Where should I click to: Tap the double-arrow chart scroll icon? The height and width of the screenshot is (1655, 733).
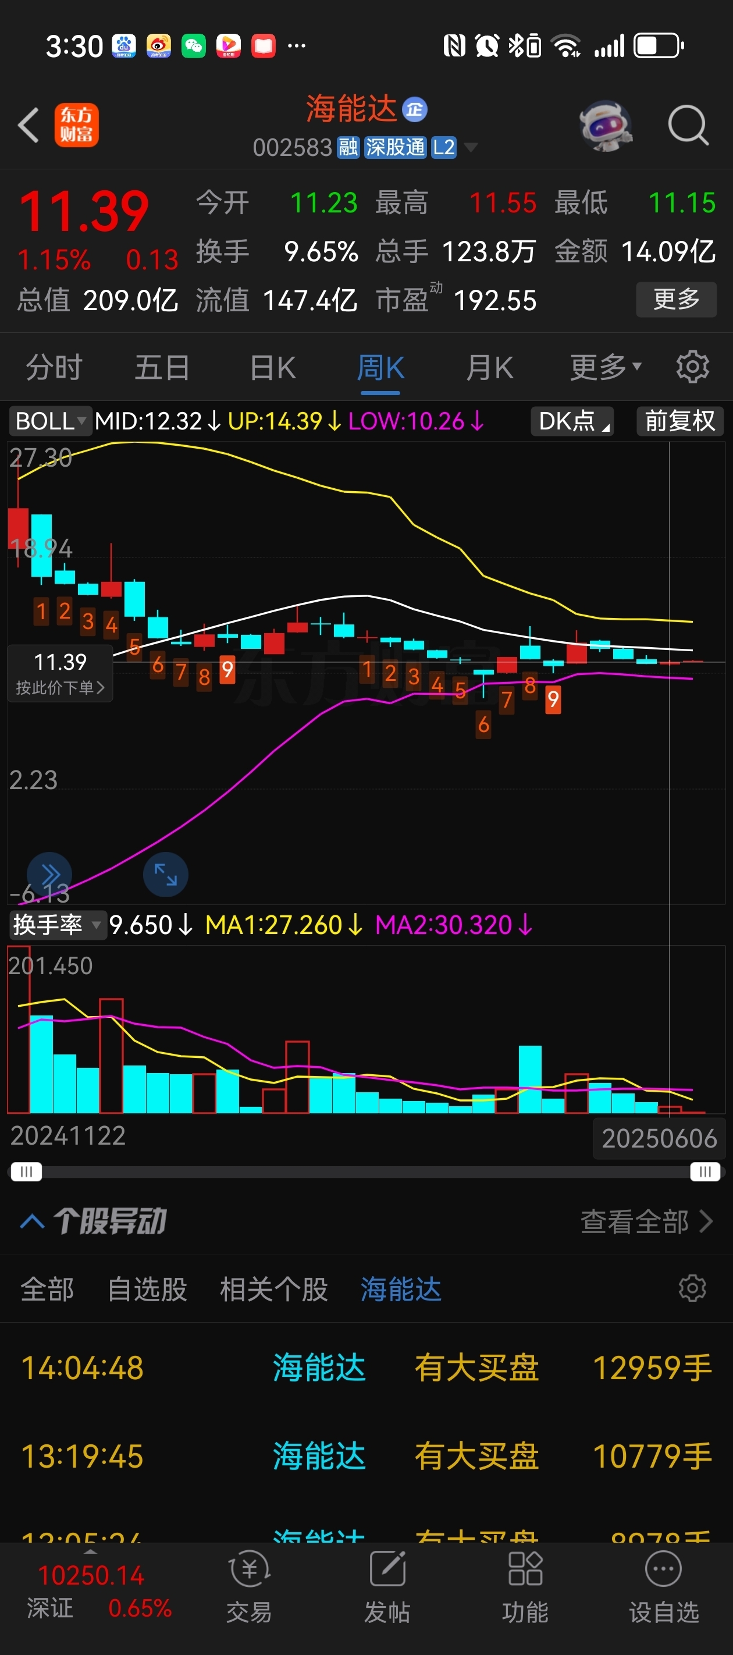tap(49, 875)
